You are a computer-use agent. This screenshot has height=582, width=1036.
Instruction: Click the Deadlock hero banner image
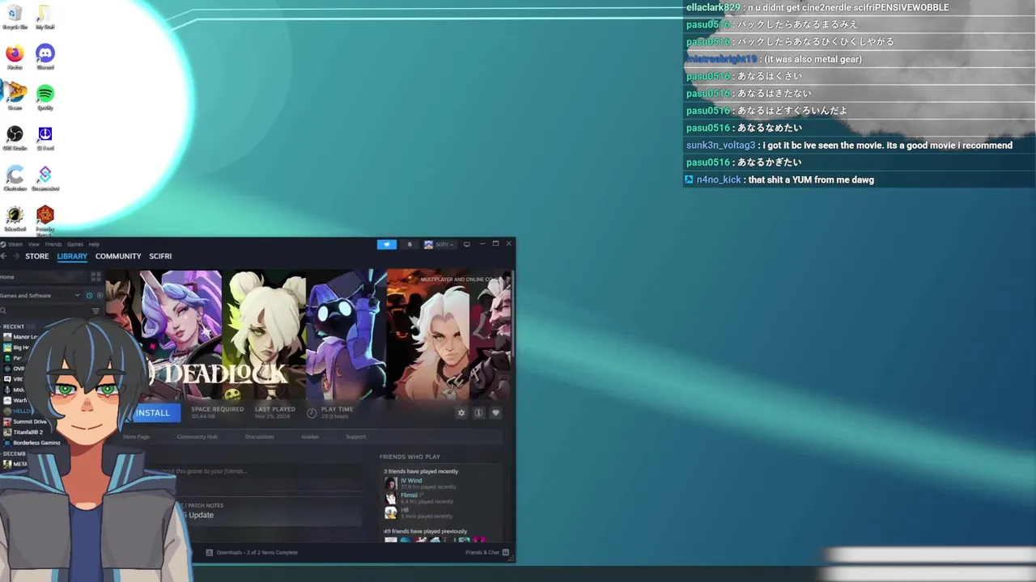pyautogui.click(x=309, y=334)
